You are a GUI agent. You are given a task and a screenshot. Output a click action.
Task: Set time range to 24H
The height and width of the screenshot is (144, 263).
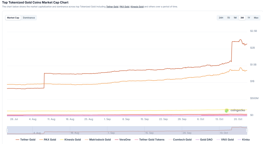(x=221, y=18)
